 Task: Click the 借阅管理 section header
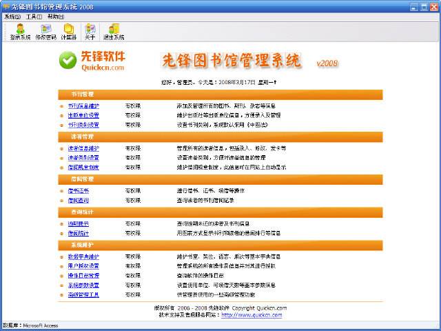[220, 179]
